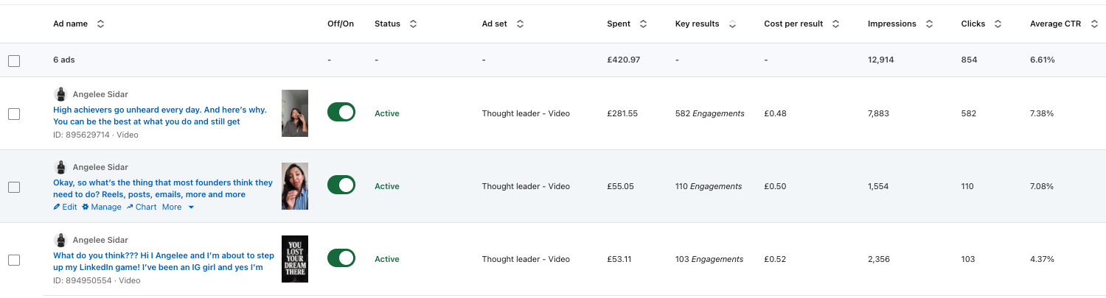
Task: Sort by Status column arrows
Action: tap(413, 24)
